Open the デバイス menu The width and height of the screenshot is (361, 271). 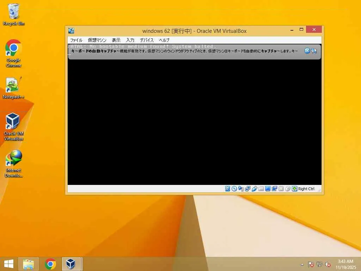pyautogui.click(x=147, y=40)
